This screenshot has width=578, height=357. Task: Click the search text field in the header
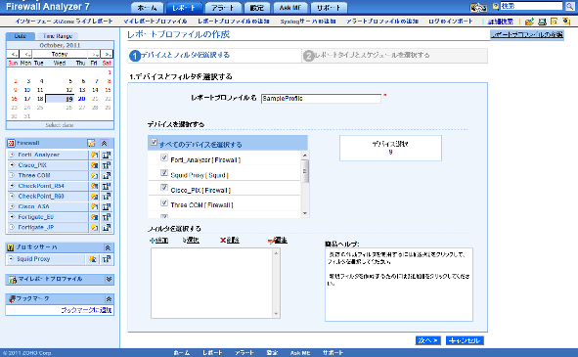point(532,6)
